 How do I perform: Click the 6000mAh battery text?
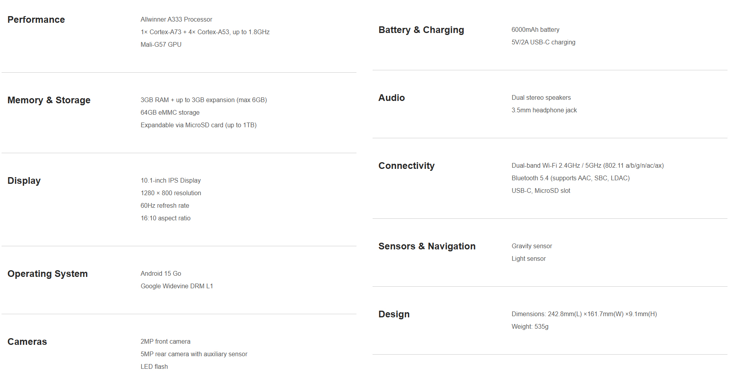coord(535,30)
